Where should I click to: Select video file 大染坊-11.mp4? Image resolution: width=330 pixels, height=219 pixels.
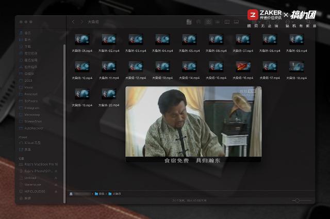click(109, 70)
